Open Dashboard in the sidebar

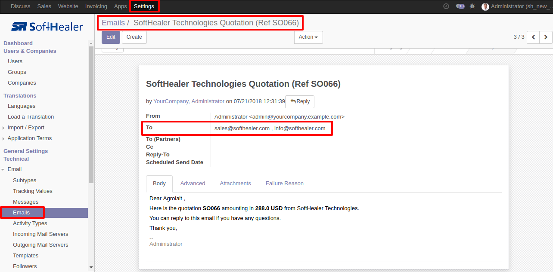pyautogui.click(x=18, y=43)
